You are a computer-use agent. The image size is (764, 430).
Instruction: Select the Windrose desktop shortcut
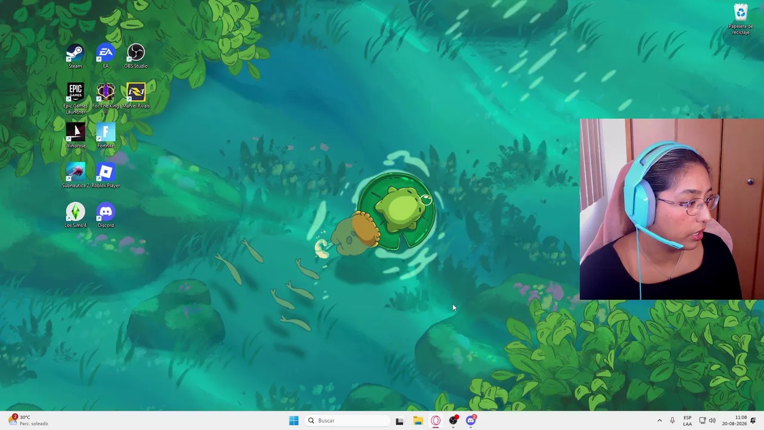(75, 136)
